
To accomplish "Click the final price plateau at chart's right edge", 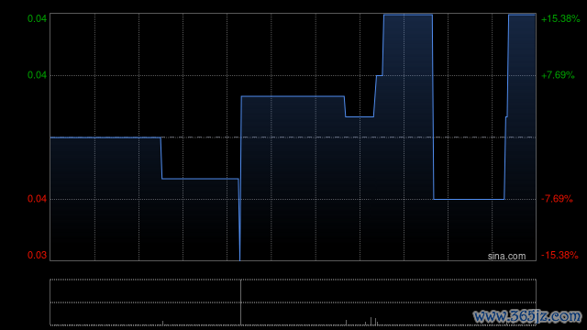I will [x=522, y=15].
